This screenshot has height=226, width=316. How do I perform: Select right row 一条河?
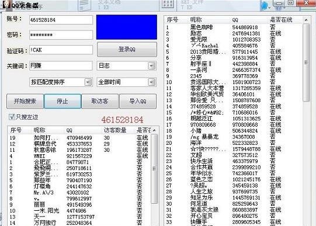coord(234,70)
